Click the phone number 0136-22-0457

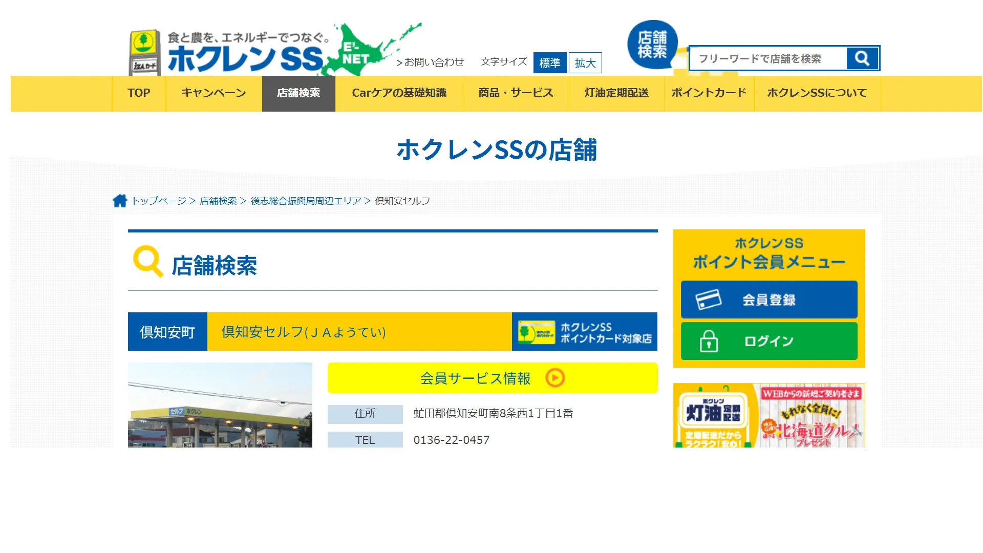(452, 440)
